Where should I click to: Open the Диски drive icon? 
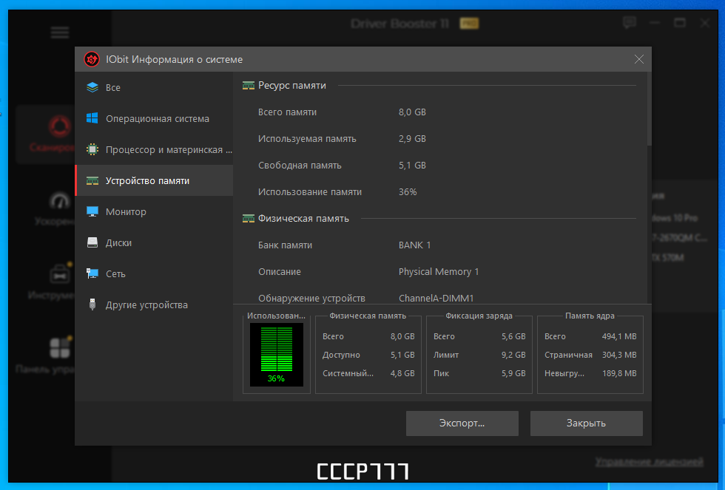point(92,242)
